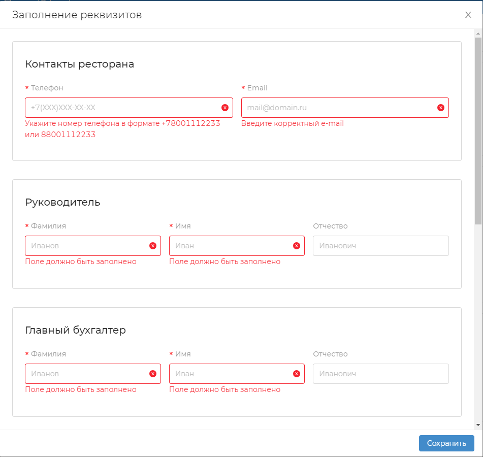Focus the Телефон input field
This screenshot has width=483, height=457.
(122, 108)
